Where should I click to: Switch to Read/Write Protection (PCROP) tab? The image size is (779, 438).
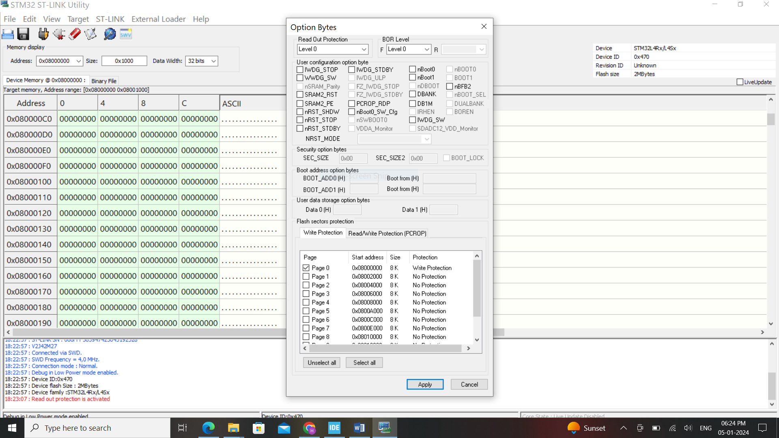(x=387, y=233)
